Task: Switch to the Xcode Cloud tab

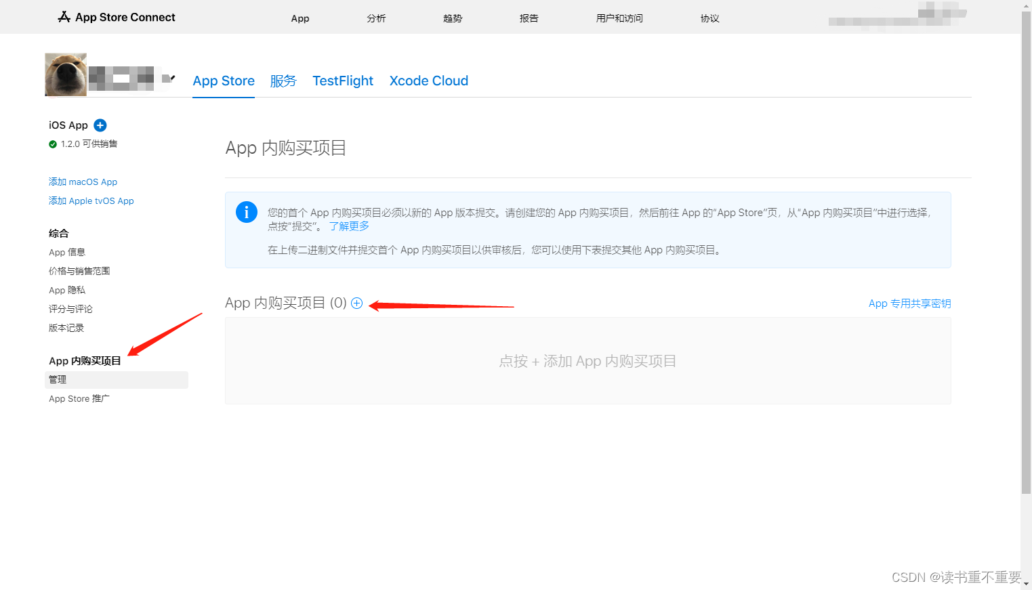Action: pyautogui.click(x=429, y=81)
